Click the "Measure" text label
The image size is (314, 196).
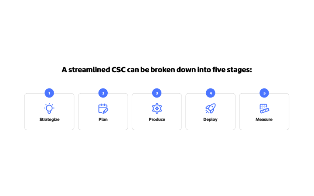coord(264,119)
